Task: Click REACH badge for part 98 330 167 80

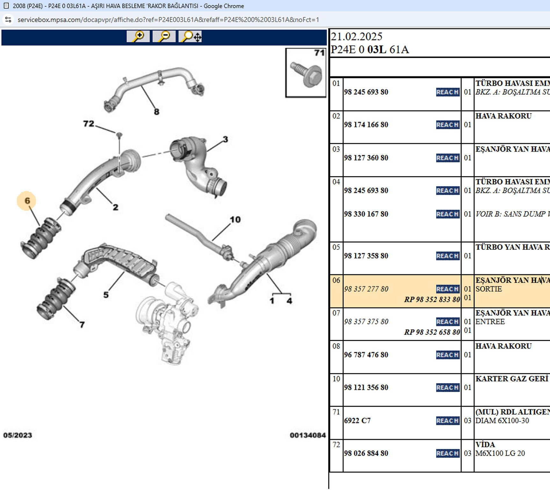Action: (x=447, y=214)
